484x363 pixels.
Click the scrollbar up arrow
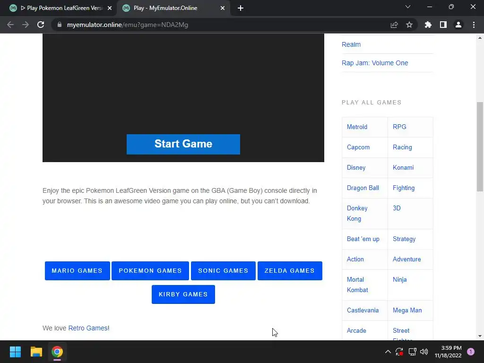coord(480,38)
